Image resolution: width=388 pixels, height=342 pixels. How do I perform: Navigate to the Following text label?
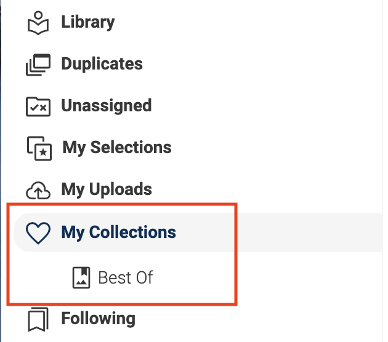[98, 319]
